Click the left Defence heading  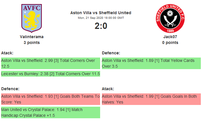(10, 89)
